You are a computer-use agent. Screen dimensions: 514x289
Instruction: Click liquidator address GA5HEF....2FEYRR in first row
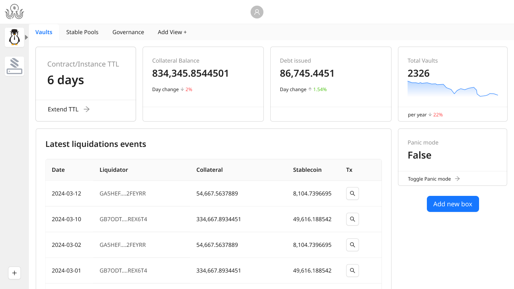(122, 193)
